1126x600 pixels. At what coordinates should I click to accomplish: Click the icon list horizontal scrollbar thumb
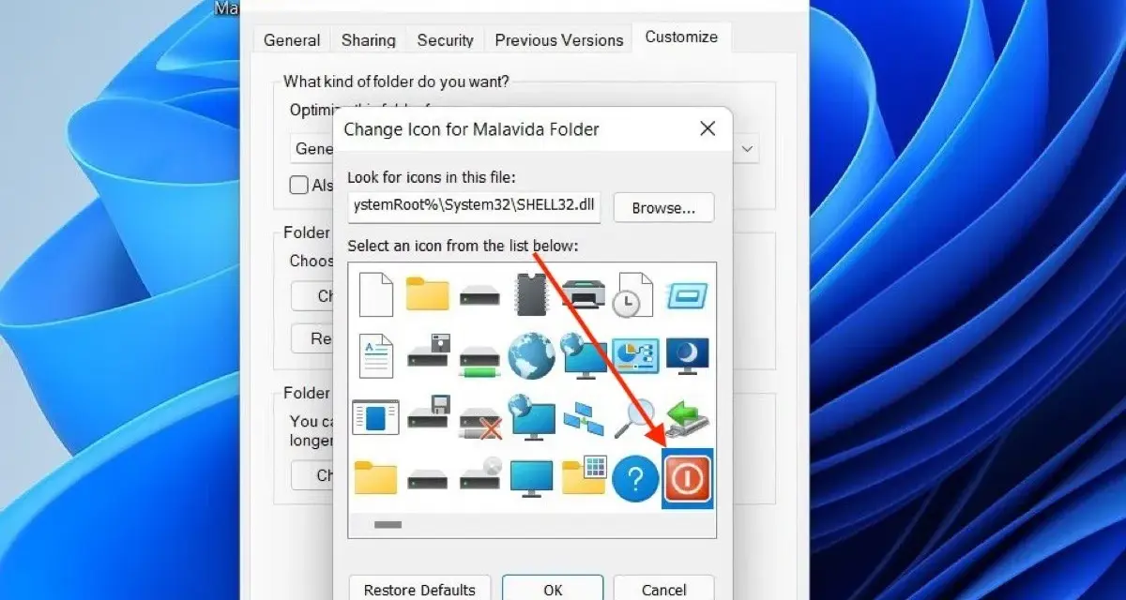388,525
